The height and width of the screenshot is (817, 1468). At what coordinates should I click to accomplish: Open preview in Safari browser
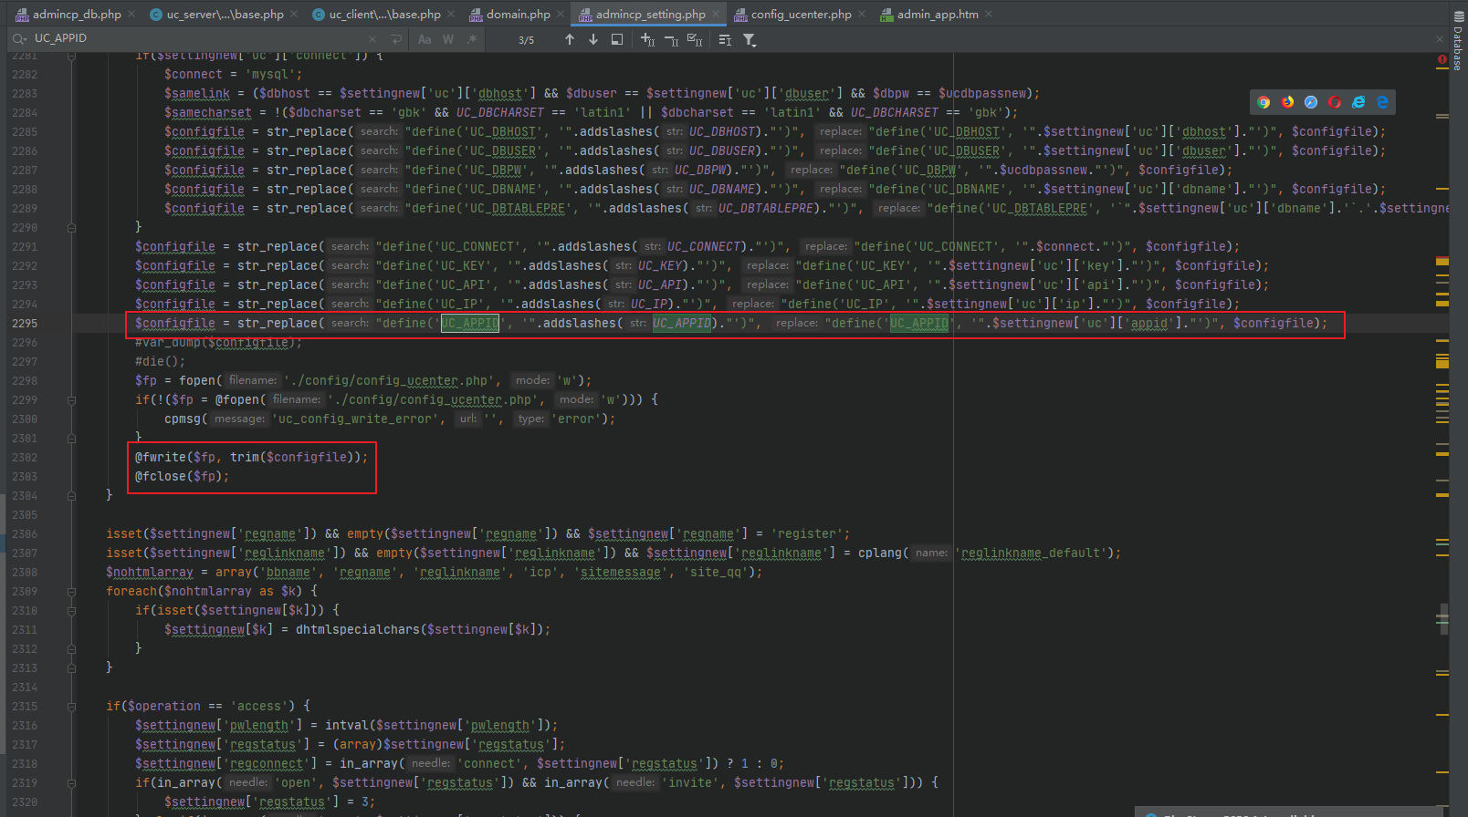pos(1311,102)
